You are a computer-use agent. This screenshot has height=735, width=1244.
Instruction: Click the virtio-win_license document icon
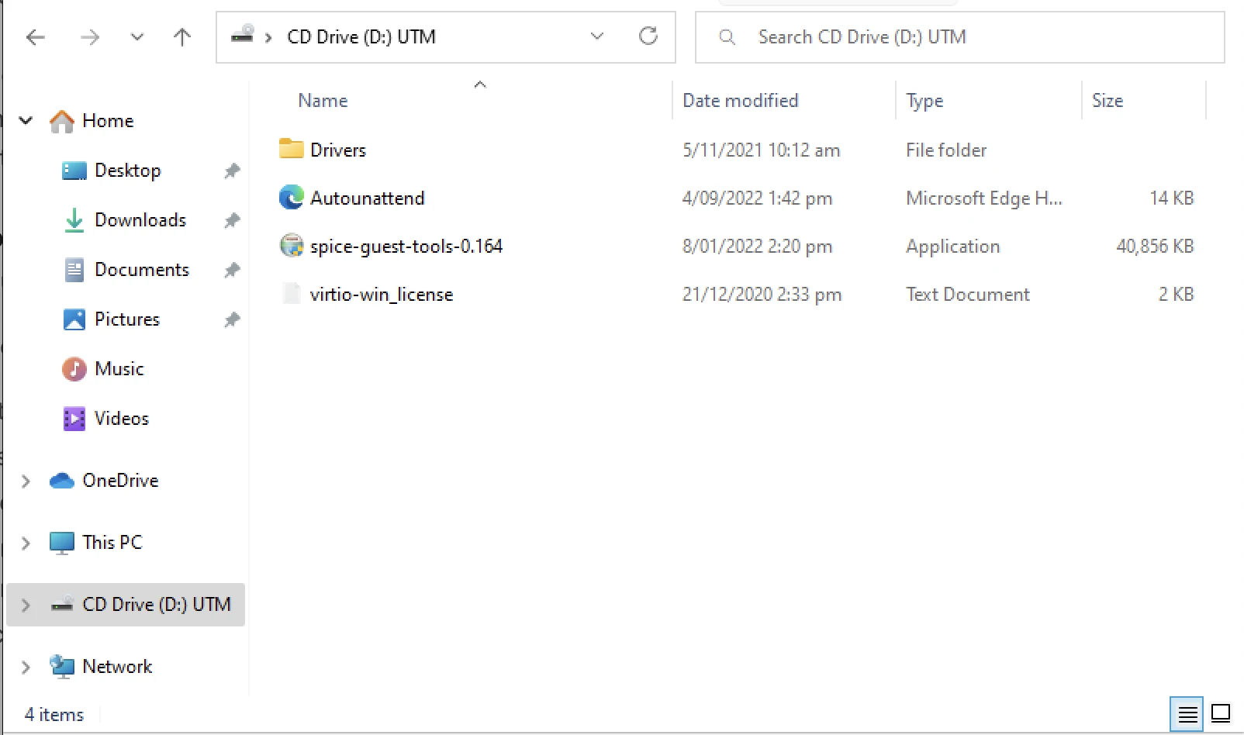290,294
